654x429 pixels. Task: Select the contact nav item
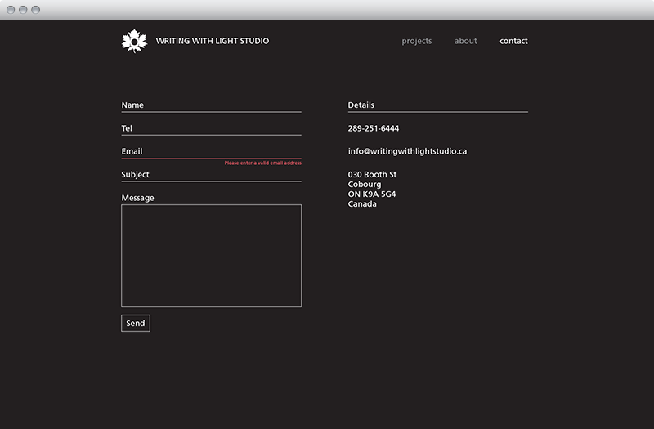click(x=513, y=41)
